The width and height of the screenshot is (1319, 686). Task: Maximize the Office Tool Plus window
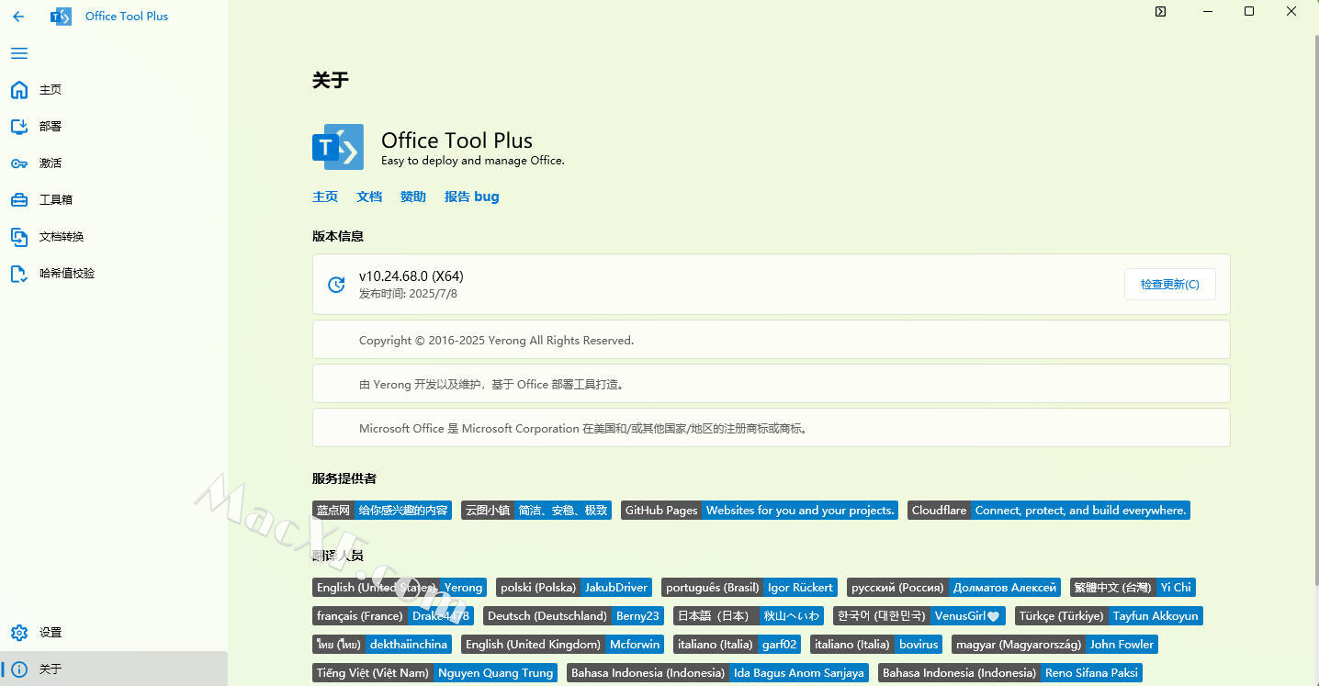(x=1249, y=12)
